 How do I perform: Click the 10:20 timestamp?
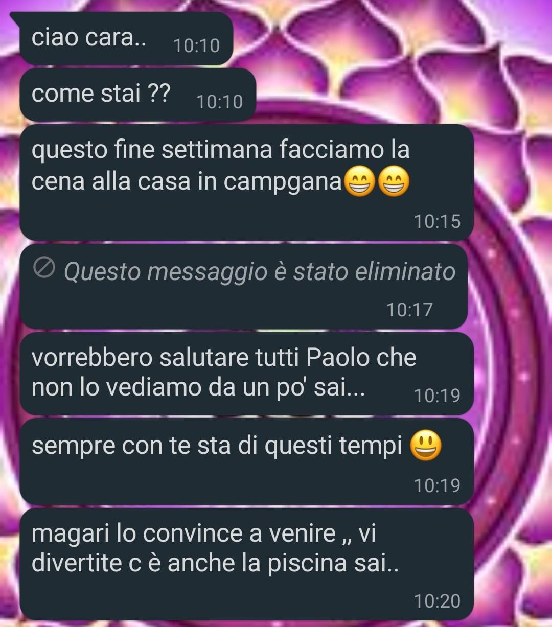tap(437, 601)
